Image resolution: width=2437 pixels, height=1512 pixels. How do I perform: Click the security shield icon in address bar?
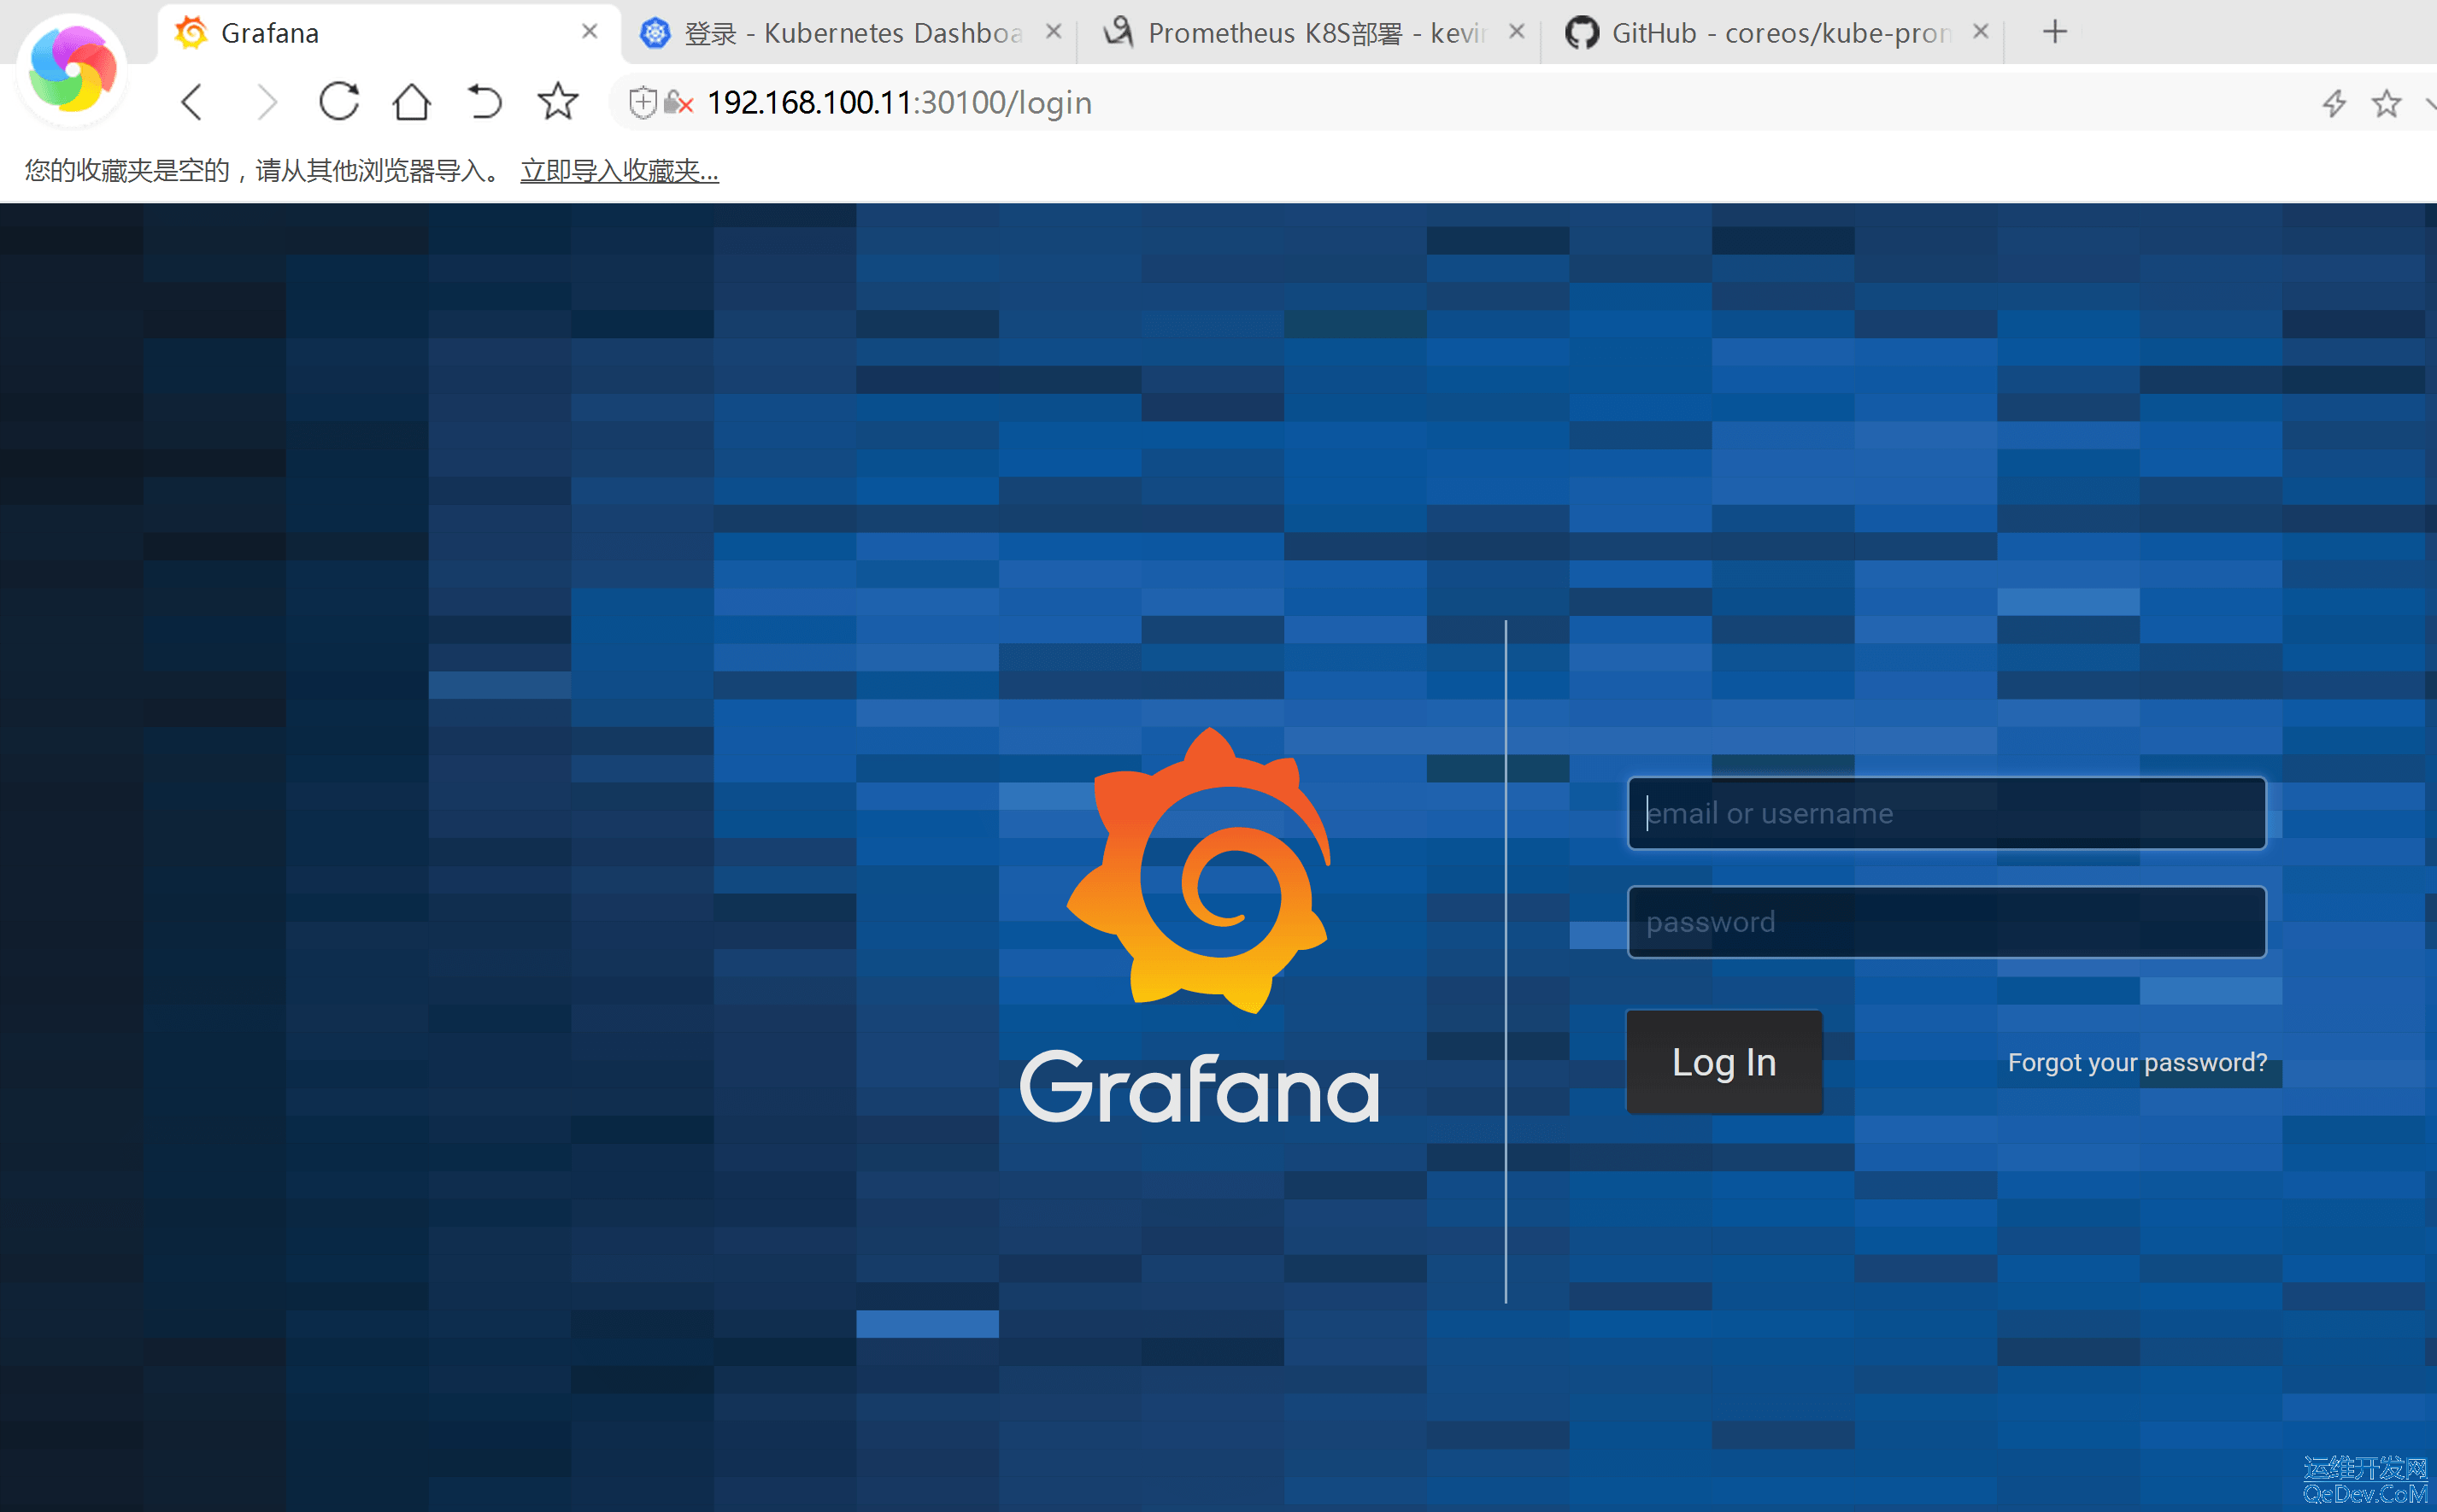point(642,102)
